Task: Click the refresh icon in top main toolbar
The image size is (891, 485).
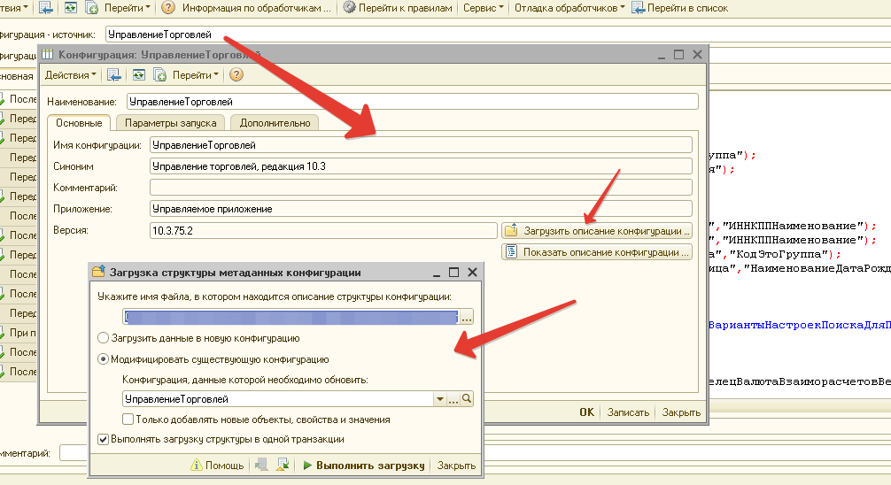Action: click(x=71, y=8)
